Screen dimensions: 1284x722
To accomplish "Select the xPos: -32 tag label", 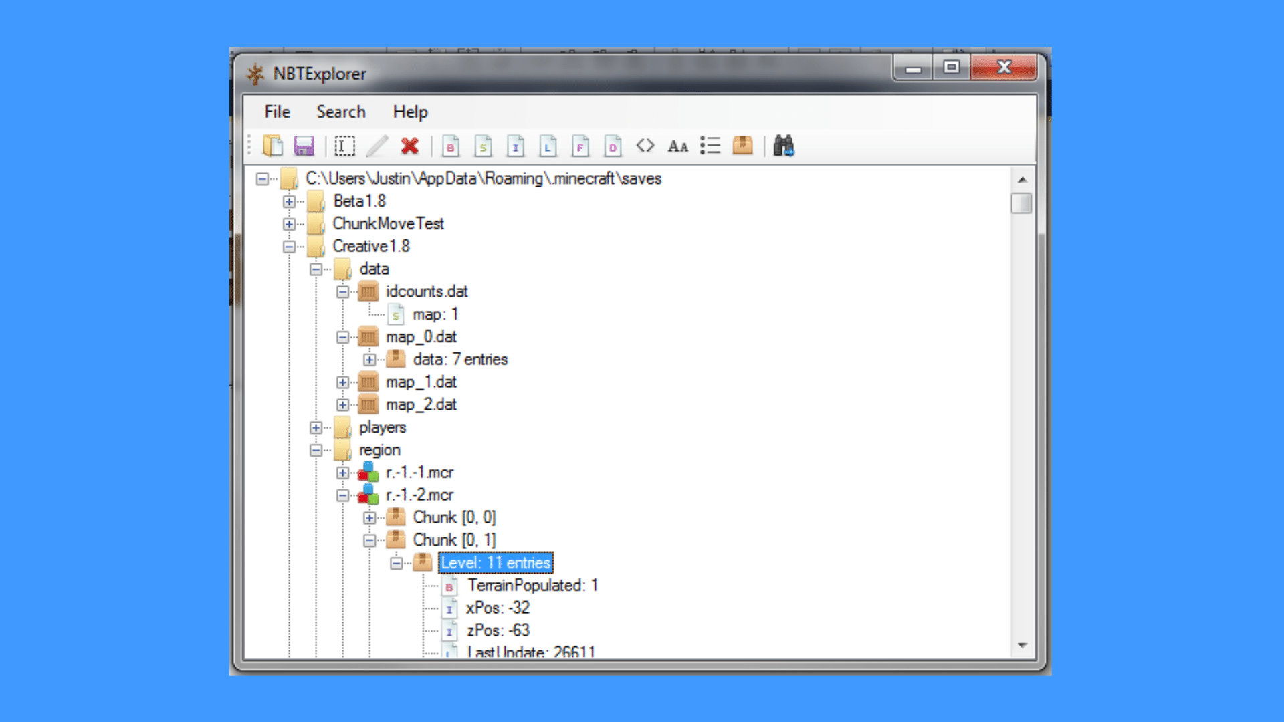I will 498,608.
